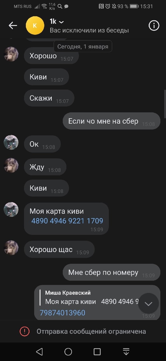Tap the hide navigation bar arrow icon
Screen dimensions: 166x361
tap(126, 352)
